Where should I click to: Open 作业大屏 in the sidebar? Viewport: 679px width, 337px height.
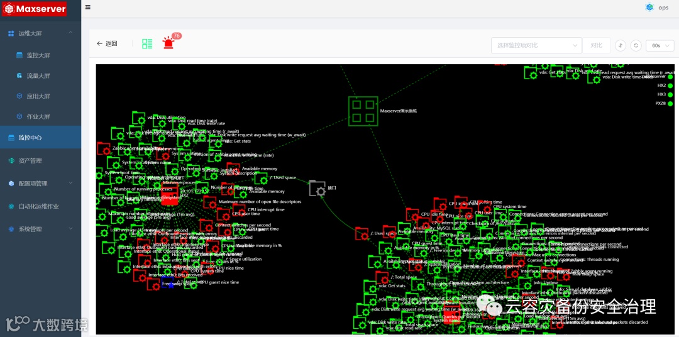[x=41, y=116]
